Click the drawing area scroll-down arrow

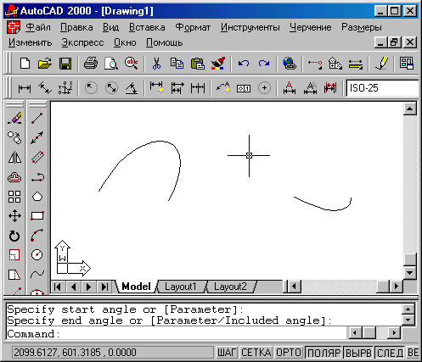click(410, 273)
